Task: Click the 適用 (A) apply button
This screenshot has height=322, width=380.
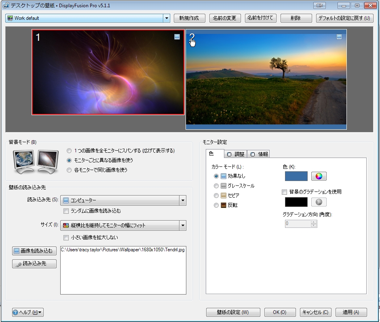Action: tap(351, 312)
